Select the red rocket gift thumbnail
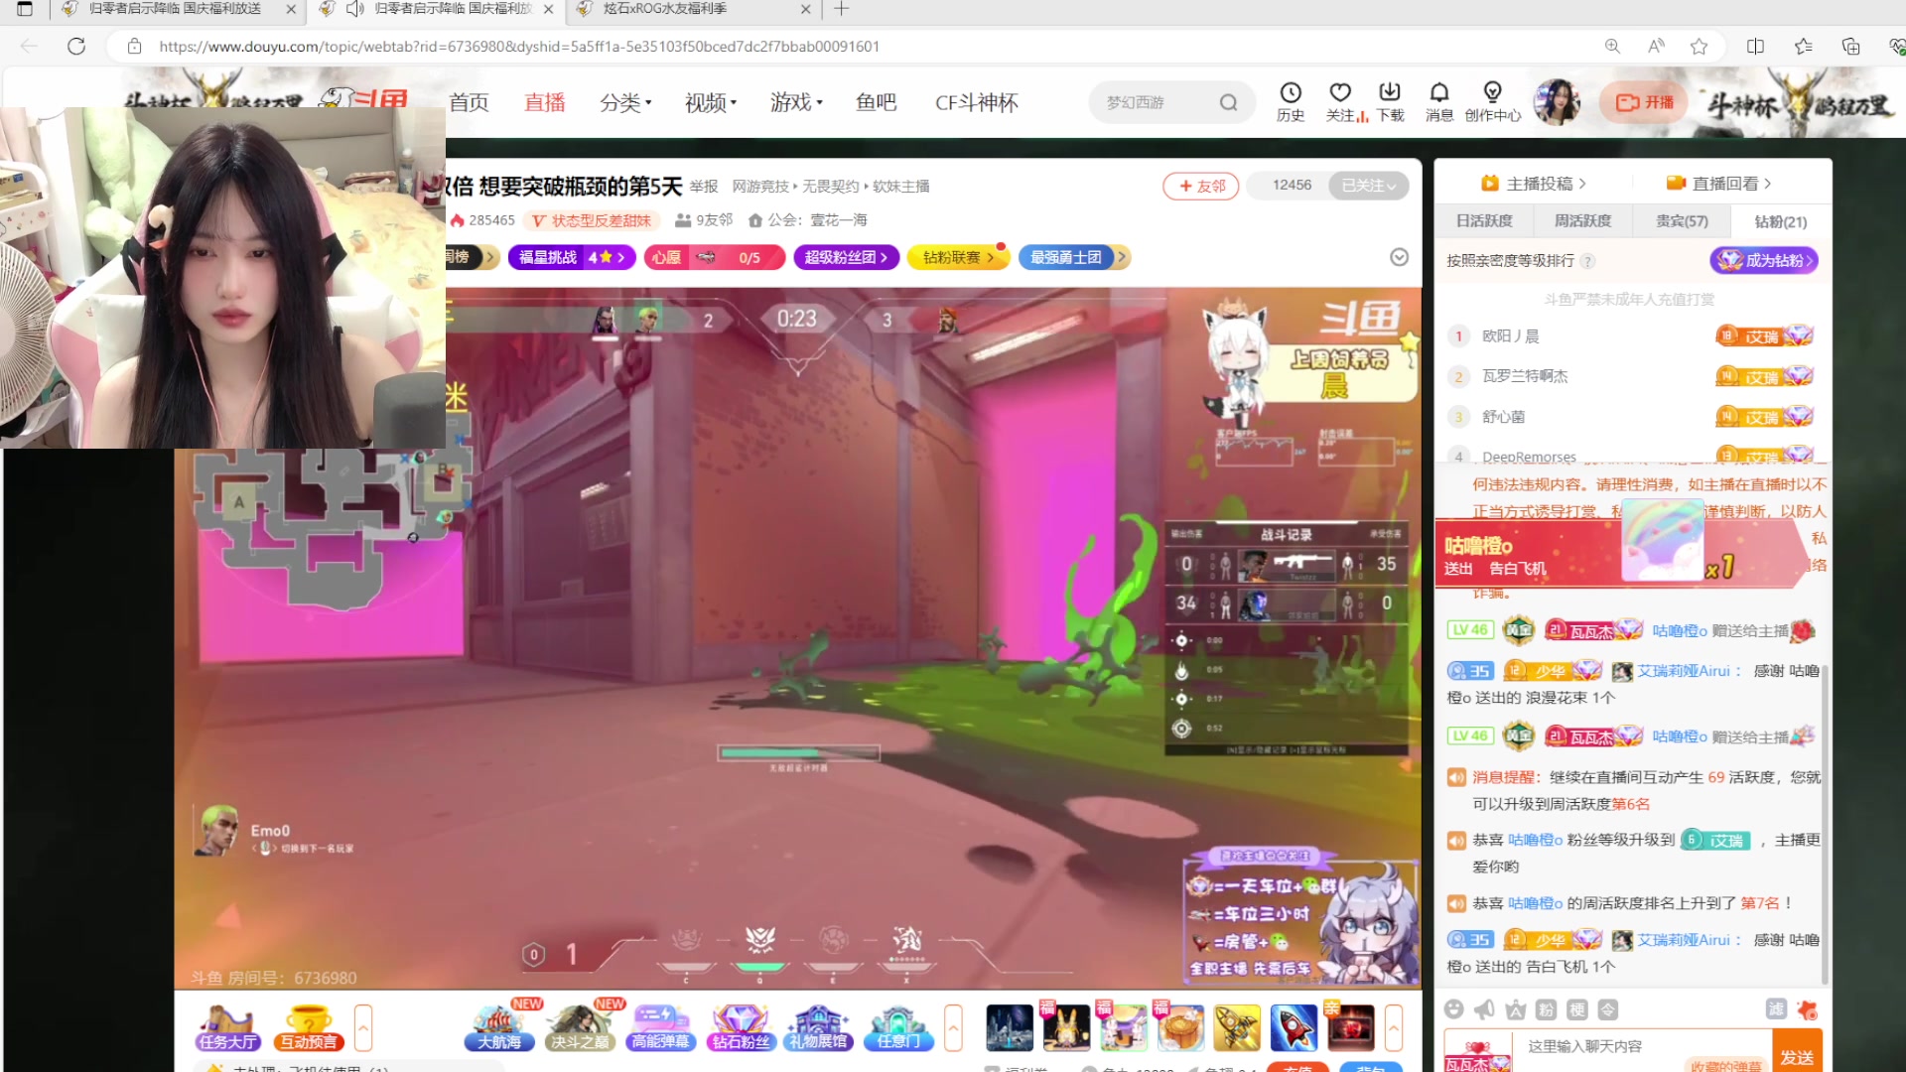Viewport: 1906px width, 1072px height. 1293,1027
